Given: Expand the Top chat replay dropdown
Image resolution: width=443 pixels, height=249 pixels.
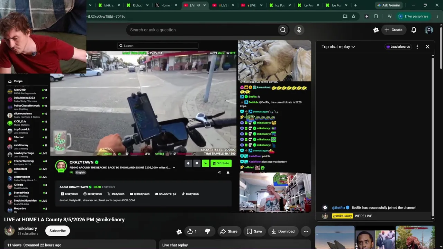Looking at the screenshot, I should [338, 47].
